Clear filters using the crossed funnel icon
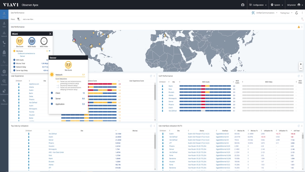Viewport: 305px width, 172px height. (x=302, y=19)
